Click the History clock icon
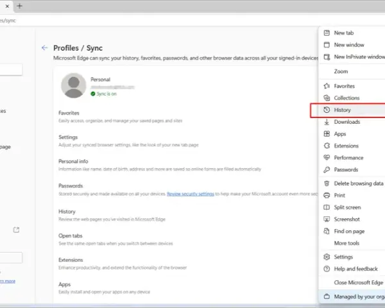 [327, 110]
